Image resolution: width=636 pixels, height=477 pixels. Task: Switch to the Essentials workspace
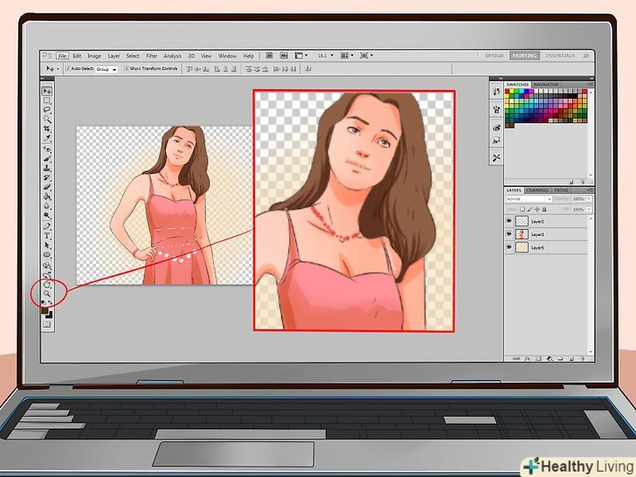tap(561, 55)
